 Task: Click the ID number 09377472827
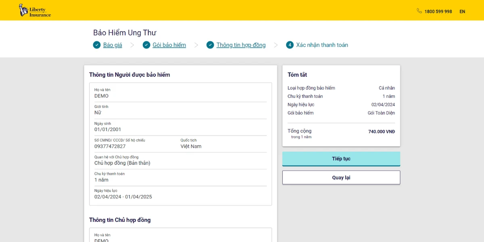click(110, 146)
